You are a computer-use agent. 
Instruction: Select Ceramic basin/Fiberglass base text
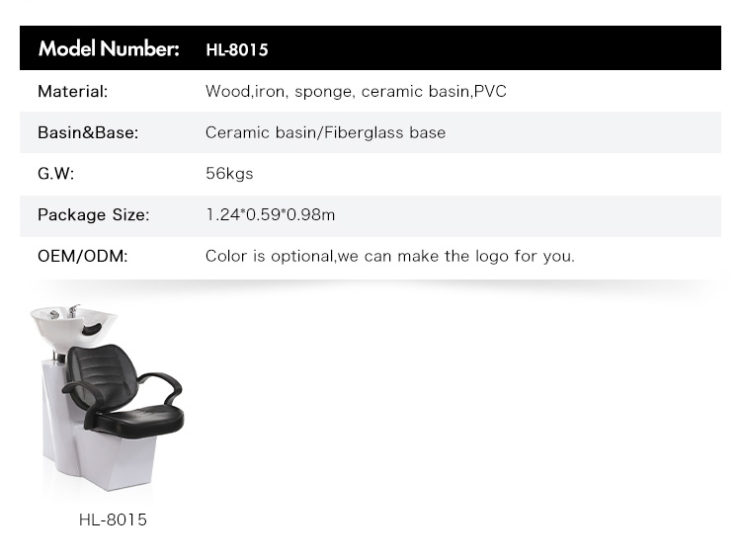pos(325,132)
